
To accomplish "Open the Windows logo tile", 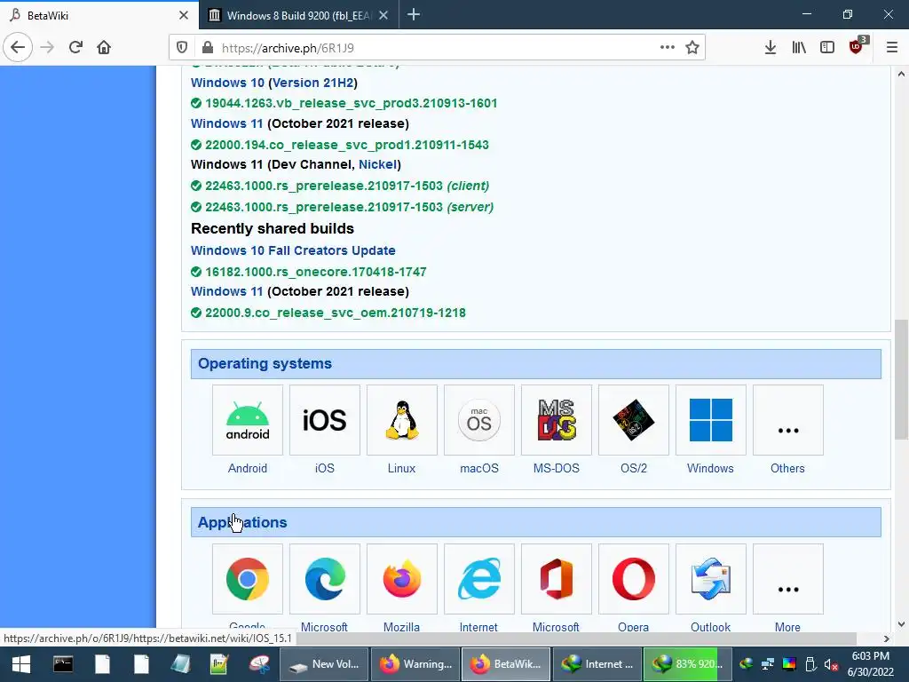I will point(711,420).
